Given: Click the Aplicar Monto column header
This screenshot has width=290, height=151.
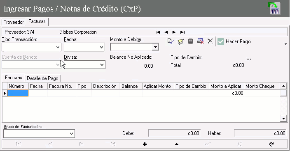Looking at the screenshot, I should (x=158, y=86).
